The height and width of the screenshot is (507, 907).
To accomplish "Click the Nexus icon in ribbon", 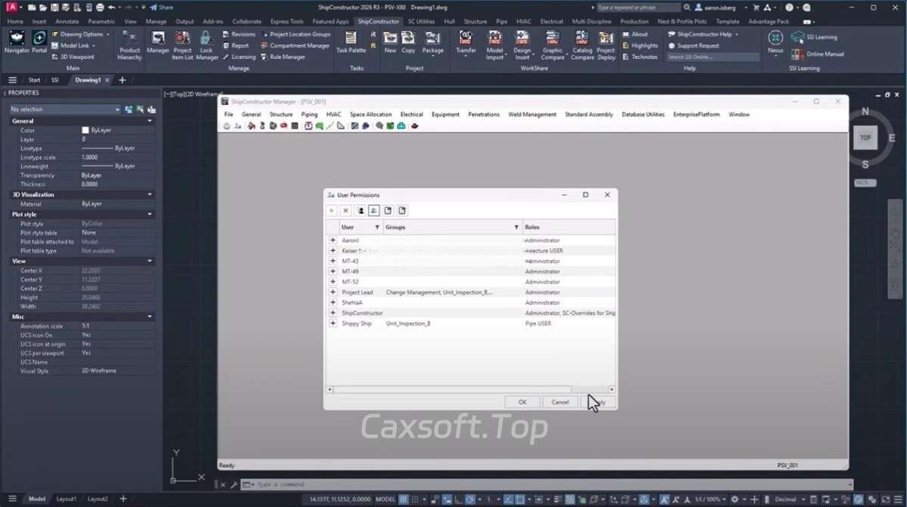I will pyautogui.click(x=775, y=41).
